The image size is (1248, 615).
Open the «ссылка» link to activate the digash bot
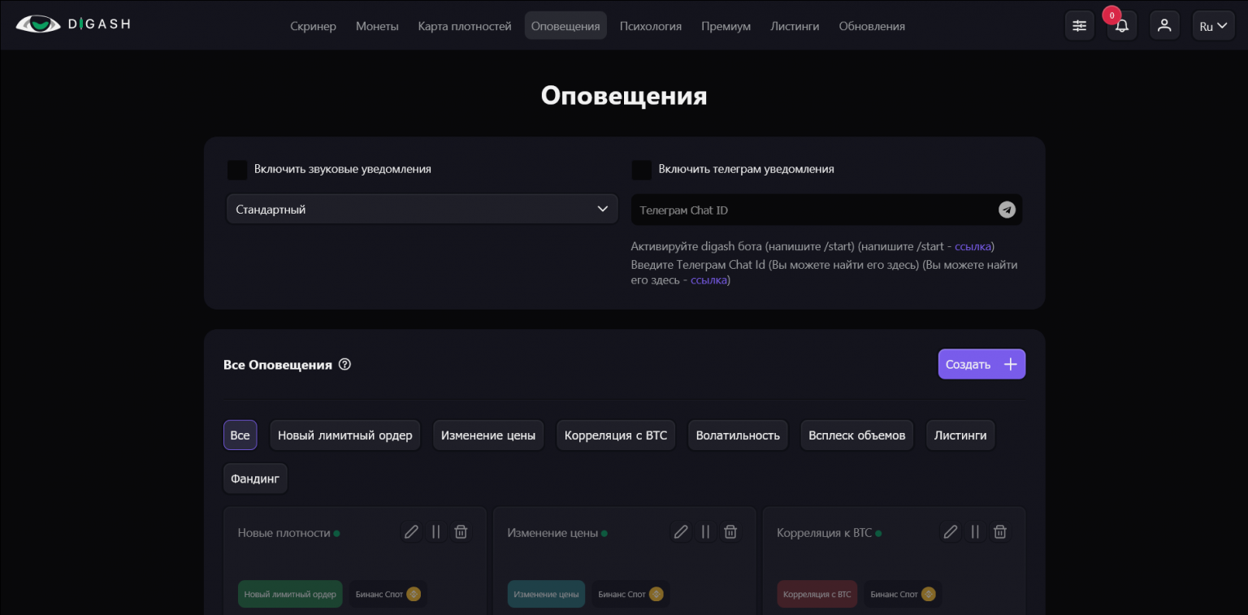coord(973,246)
